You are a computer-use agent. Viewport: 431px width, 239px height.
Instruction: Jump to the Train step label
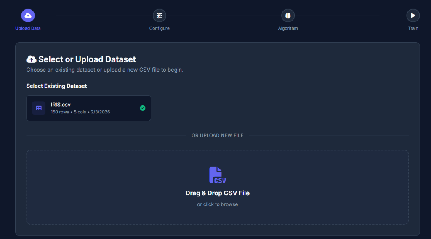tap(413, 28)
